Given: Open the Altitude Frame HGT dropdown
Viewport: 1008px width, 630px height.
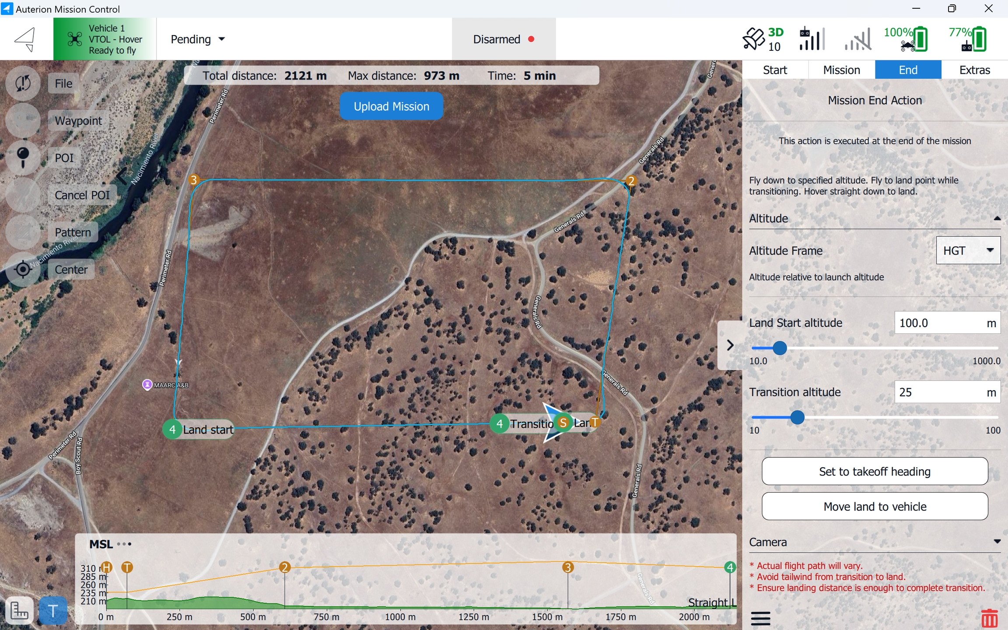Looking at the screenshot, I should coord(968,250).
